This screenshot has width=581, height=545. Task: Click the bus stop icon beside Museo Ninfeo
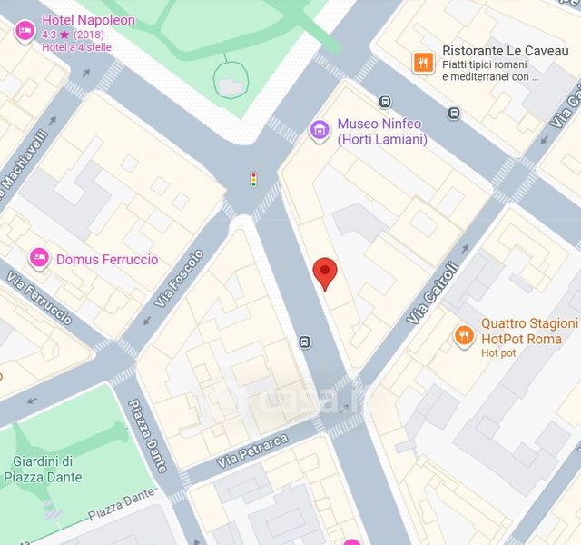pos(385,101)
